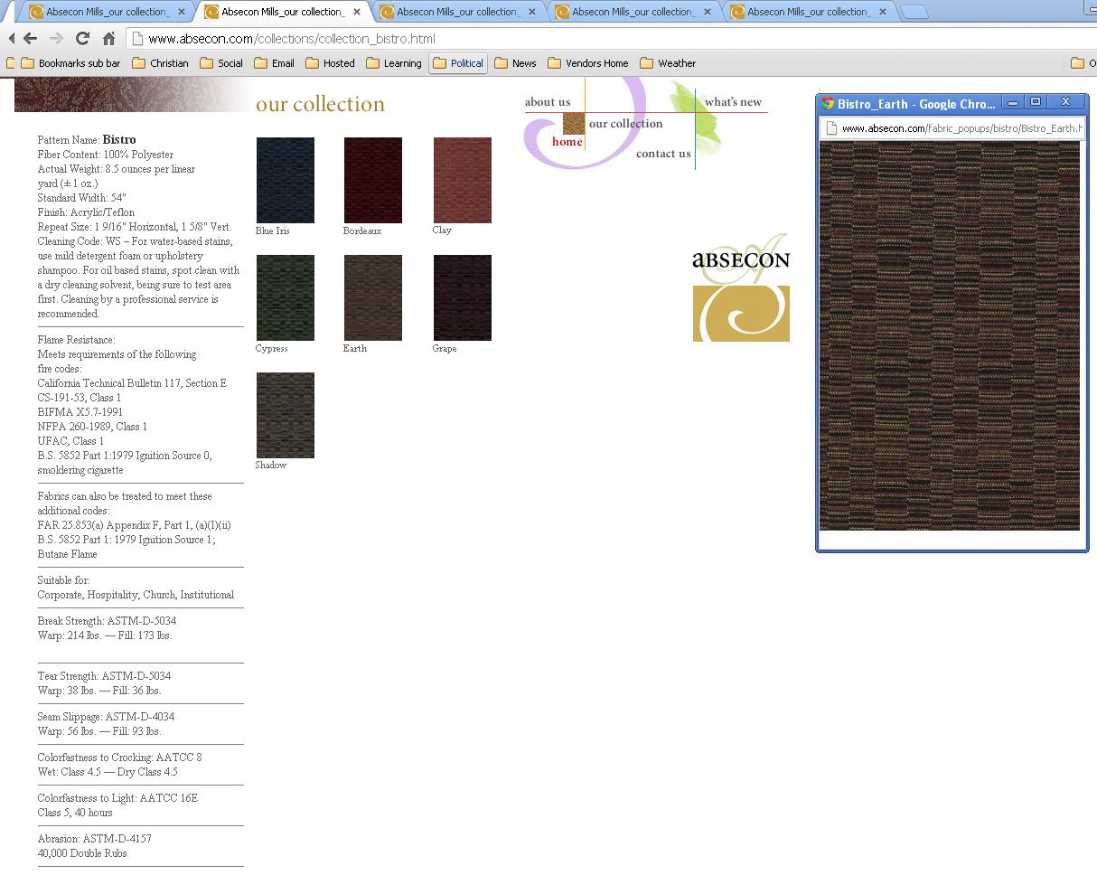The height and width of the screenshot is (894, 1097).
Task: Click the Chrome icon in Bistro_Earth popup title
Action: [x=828, y=103]
